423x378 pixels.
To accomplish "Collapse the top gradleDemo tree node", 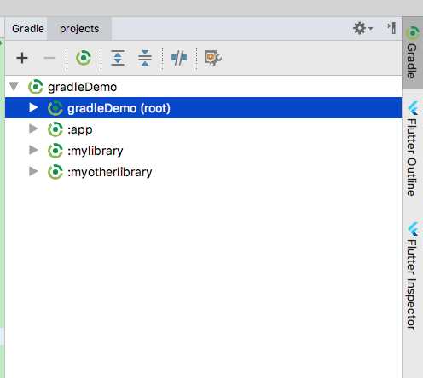I will coord(14,86).
